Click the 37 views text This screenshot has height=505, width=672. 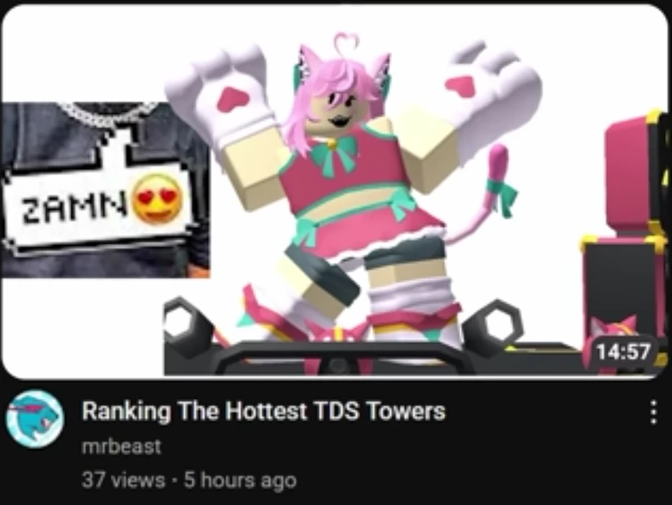click(x=124, y=480)
